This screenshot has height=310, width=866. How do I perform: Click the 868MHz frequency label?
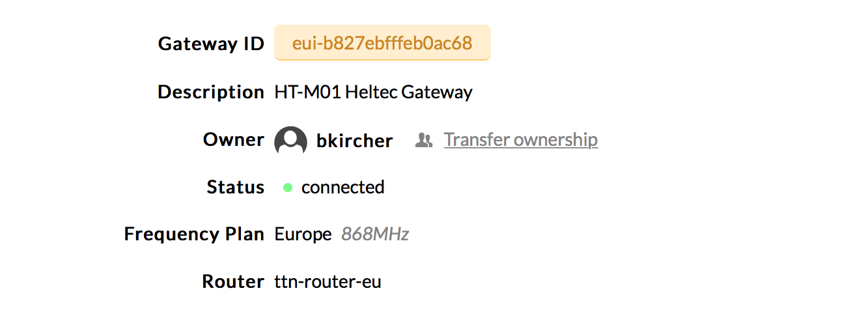[x=375, y=234]
